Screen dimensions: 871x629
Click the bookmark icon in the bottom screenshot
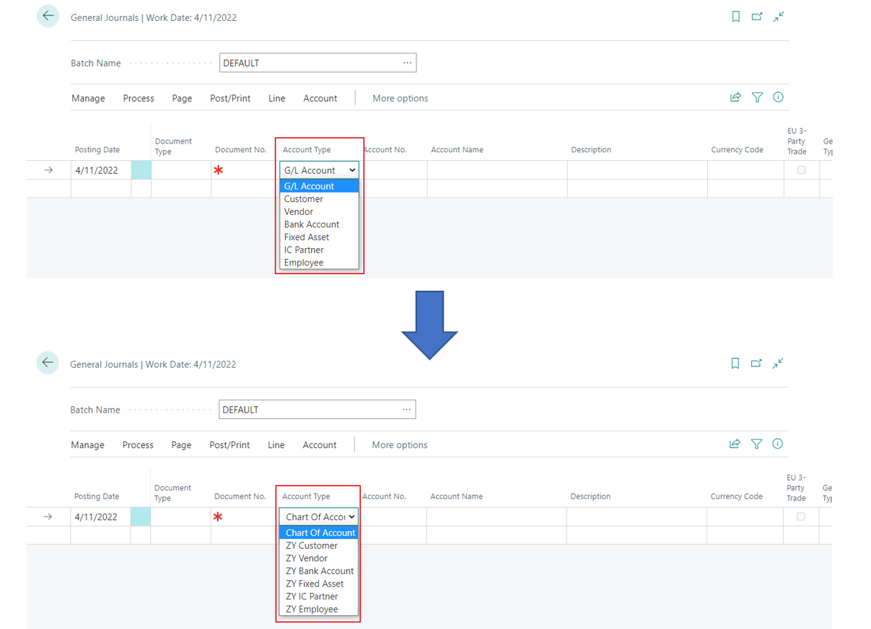point(735,363)
